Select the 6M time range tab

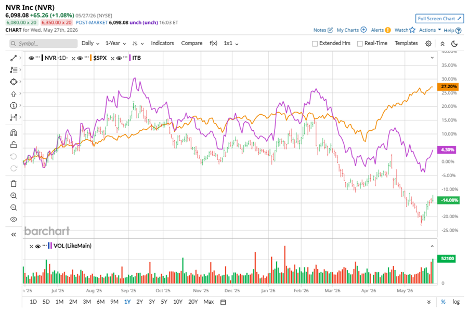(x=100, y=302)
